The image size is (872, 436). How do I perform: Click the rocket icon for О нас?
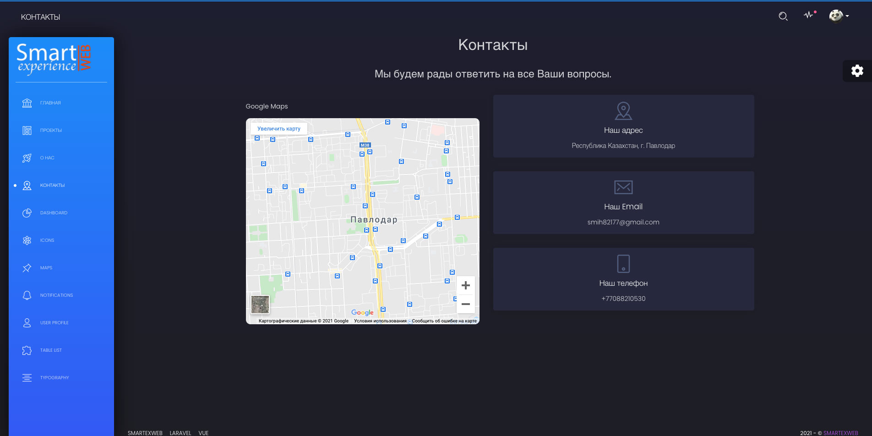tap(27, 158)
